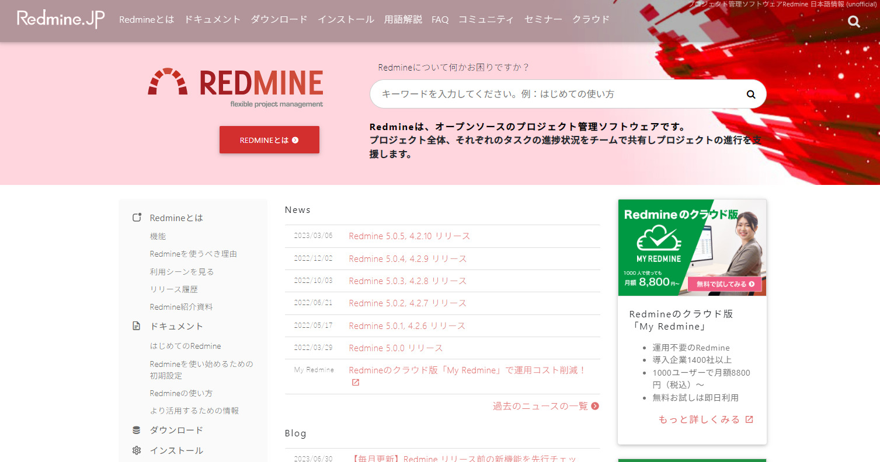The width and height of the screenshot is (880, 462).
Task: Select コミュニティ in the top navigation
Action: coord(486,19)
